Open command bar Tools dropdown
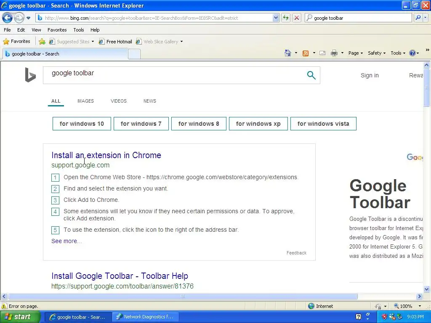The width and height of the screenshot is (431, 323). point(398,53)
